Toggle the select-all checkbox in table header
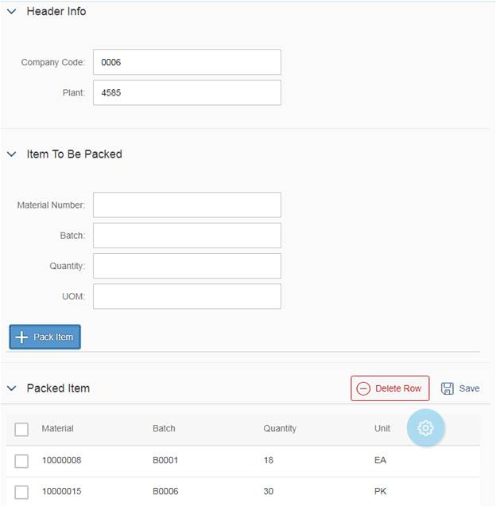496x507 pixels. pos(21,430)
